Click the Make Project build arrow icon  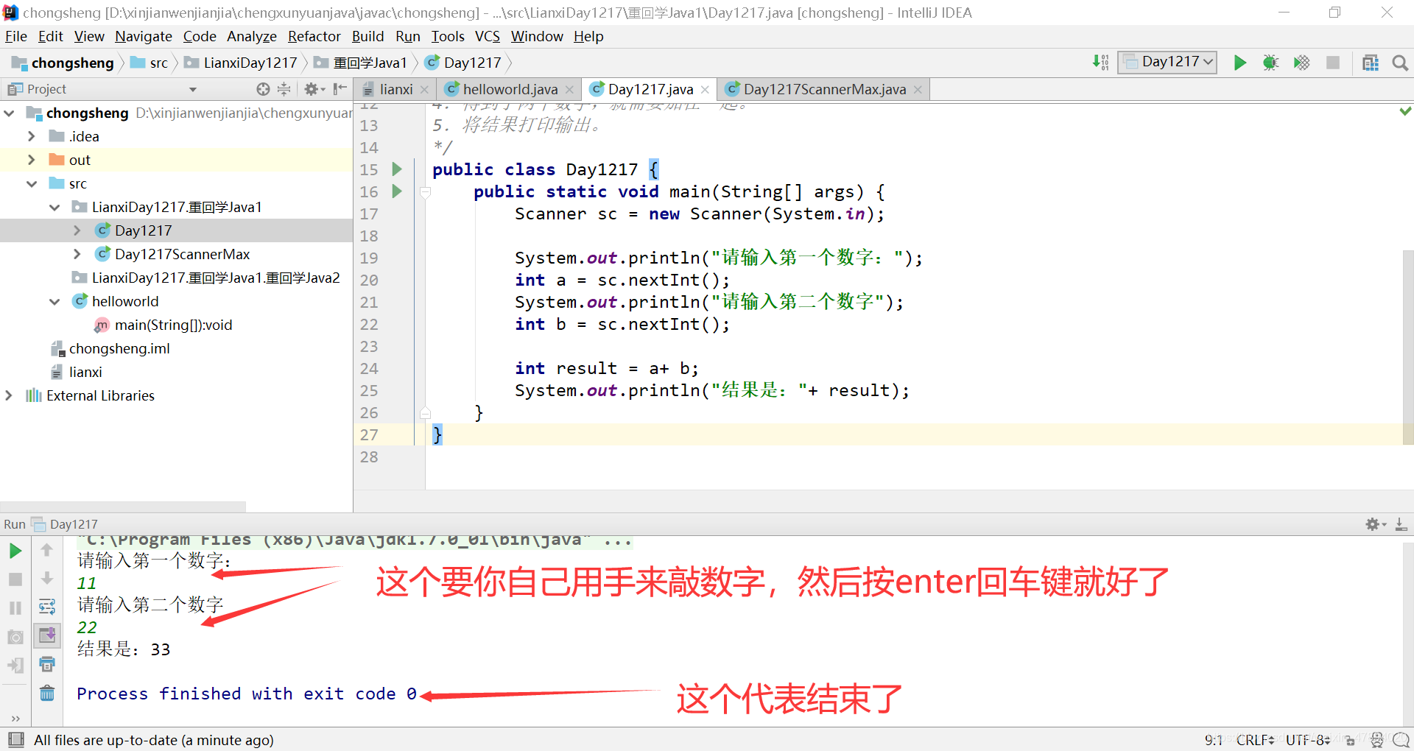pos(1100,63)
